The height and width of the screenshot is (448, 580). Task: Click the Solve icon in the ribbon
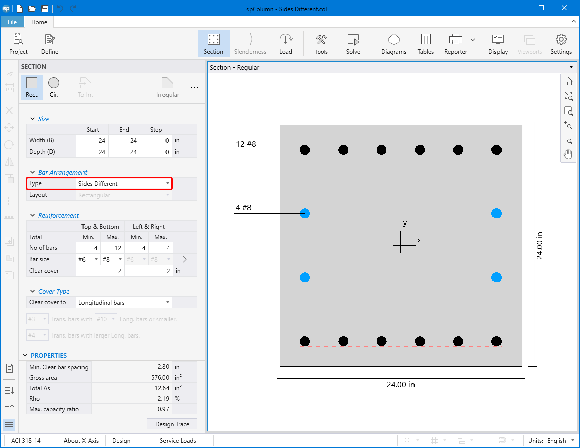(x=353, y=44)
